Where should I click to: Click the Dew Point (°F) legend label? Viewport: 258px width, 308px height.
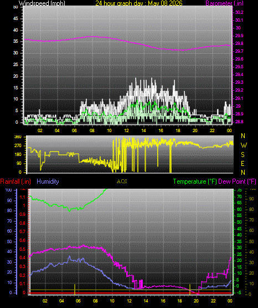pyautogui.click(x=237, y=181)
